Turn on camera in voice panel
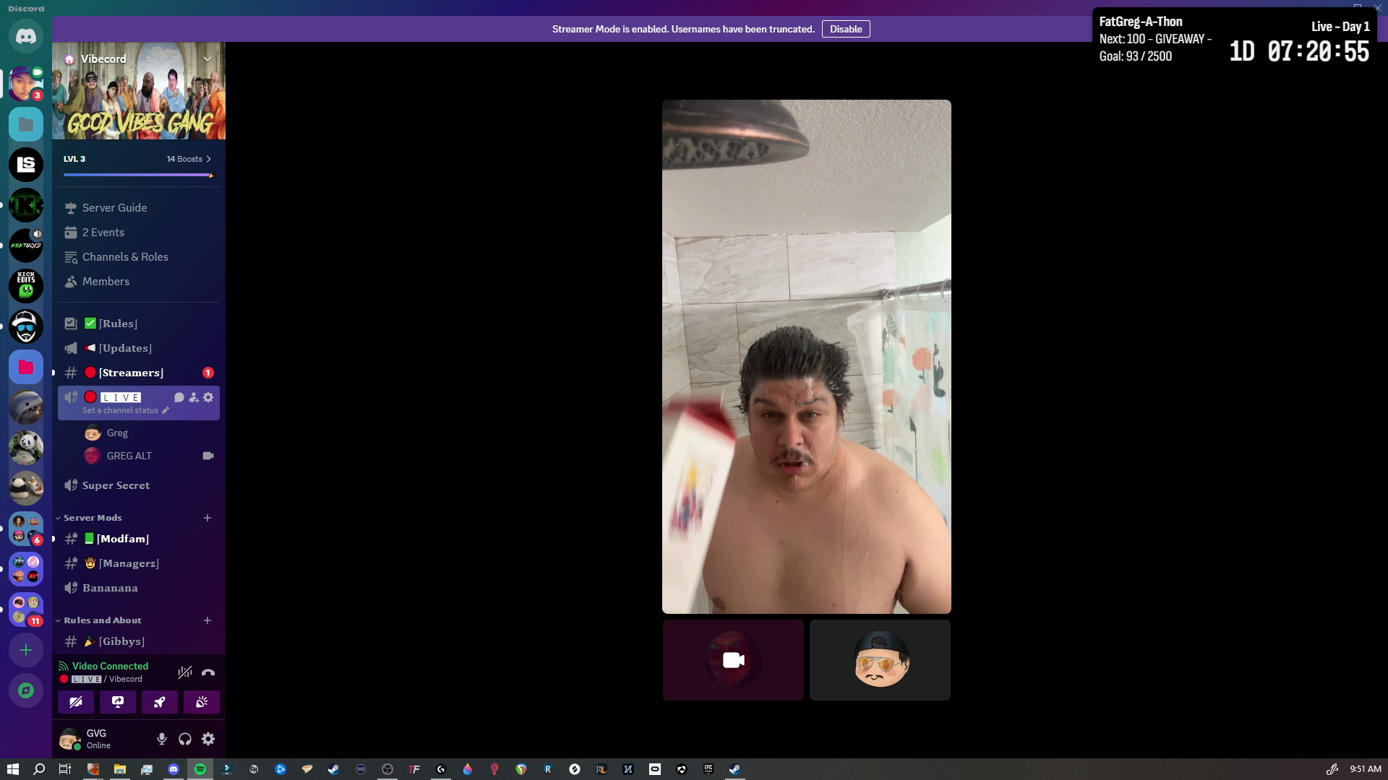 [x=76, y=702]
